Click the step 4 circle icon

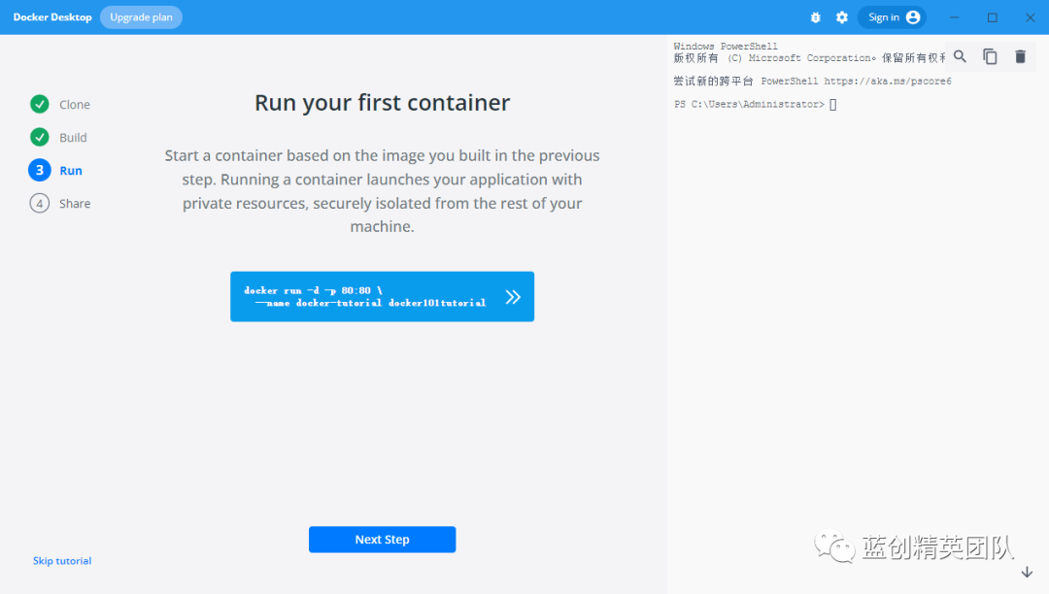tap(40, 203)
